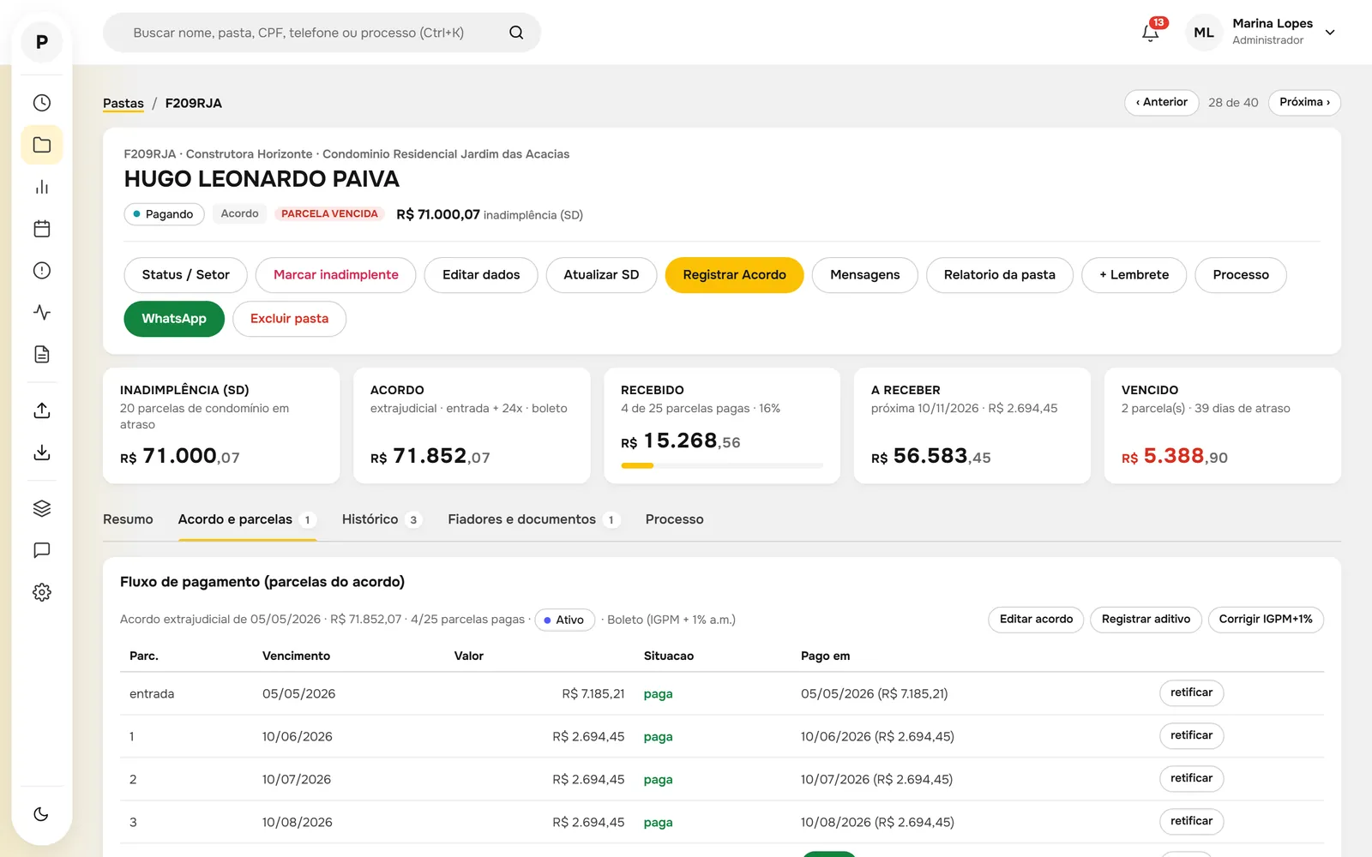Viewport: 1372px width, 857px height.
Task: Click the download icon in sidebar
Action: click(41, 452)
